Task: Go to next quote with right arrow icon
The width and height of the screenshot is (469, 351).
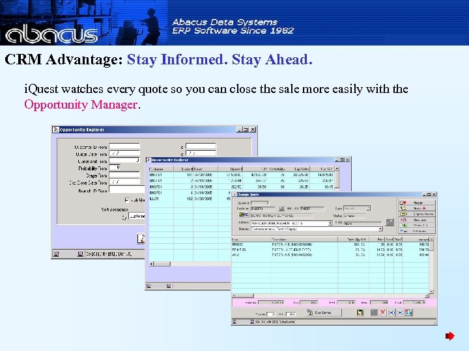Action: (400, 313)
